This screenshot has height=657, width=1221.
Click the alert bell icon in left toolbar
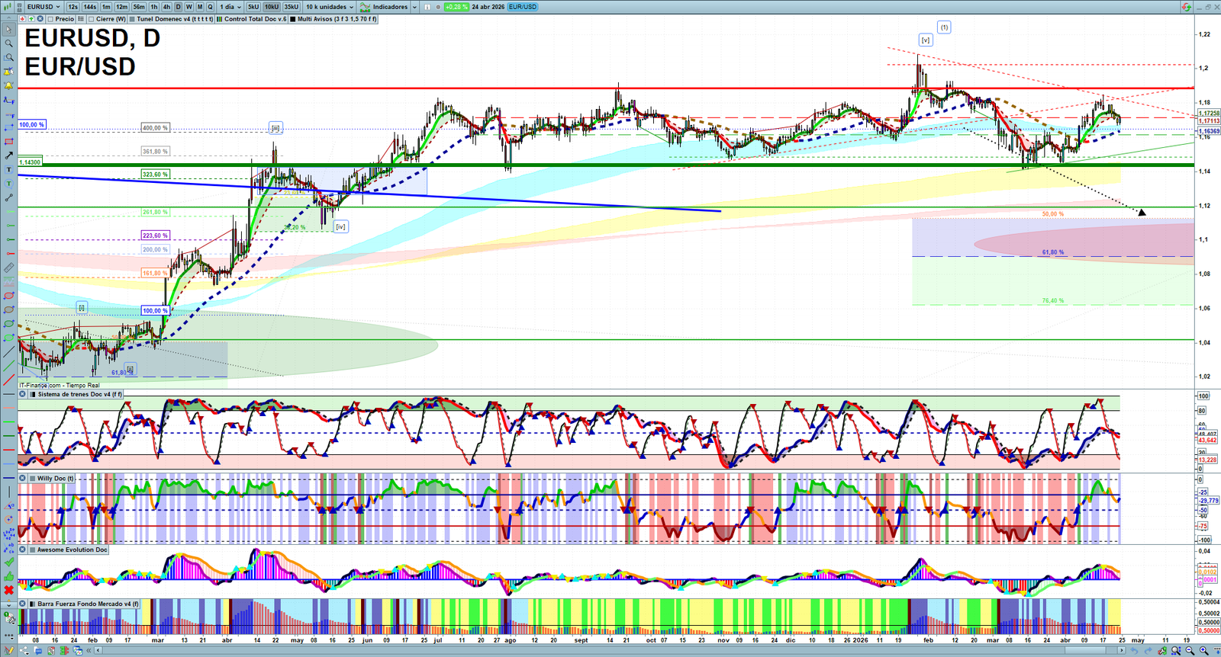click(x=8, y=85)
